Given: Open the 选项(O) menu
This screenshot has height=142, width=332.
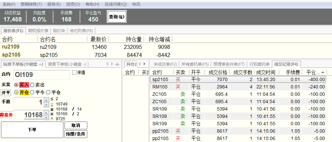Looking at the screenshot, I should (x=73, y=4).
